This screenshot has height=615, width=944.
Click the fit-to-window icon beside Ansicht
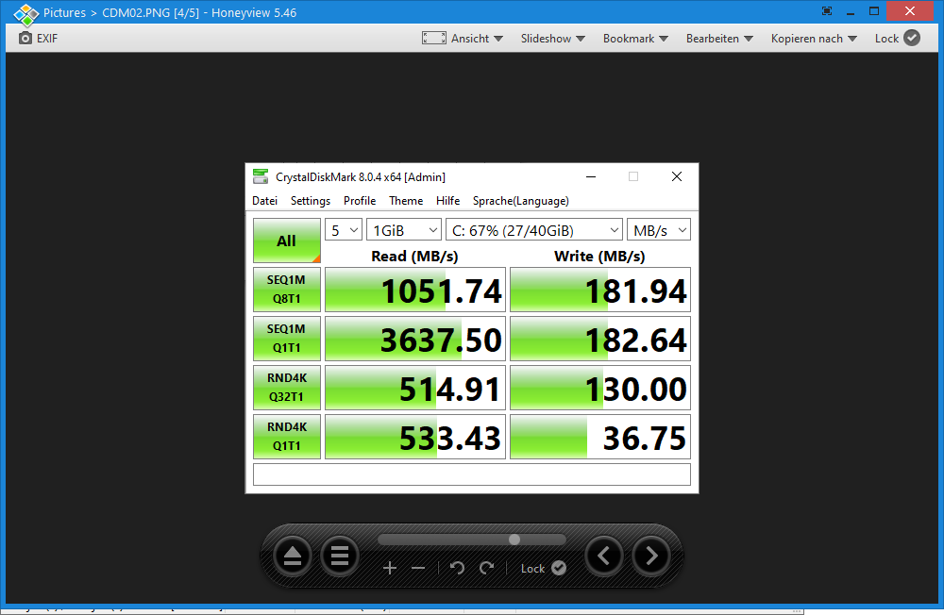coord(433,39)
